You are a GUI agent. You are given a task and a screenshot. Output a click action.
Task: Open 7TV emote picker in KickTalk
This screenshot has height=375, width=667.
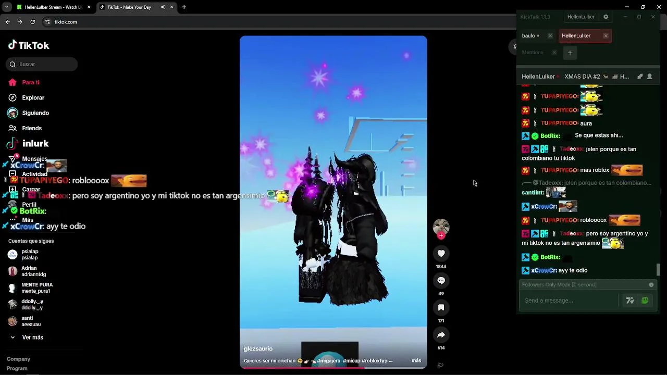pos(630,301)
